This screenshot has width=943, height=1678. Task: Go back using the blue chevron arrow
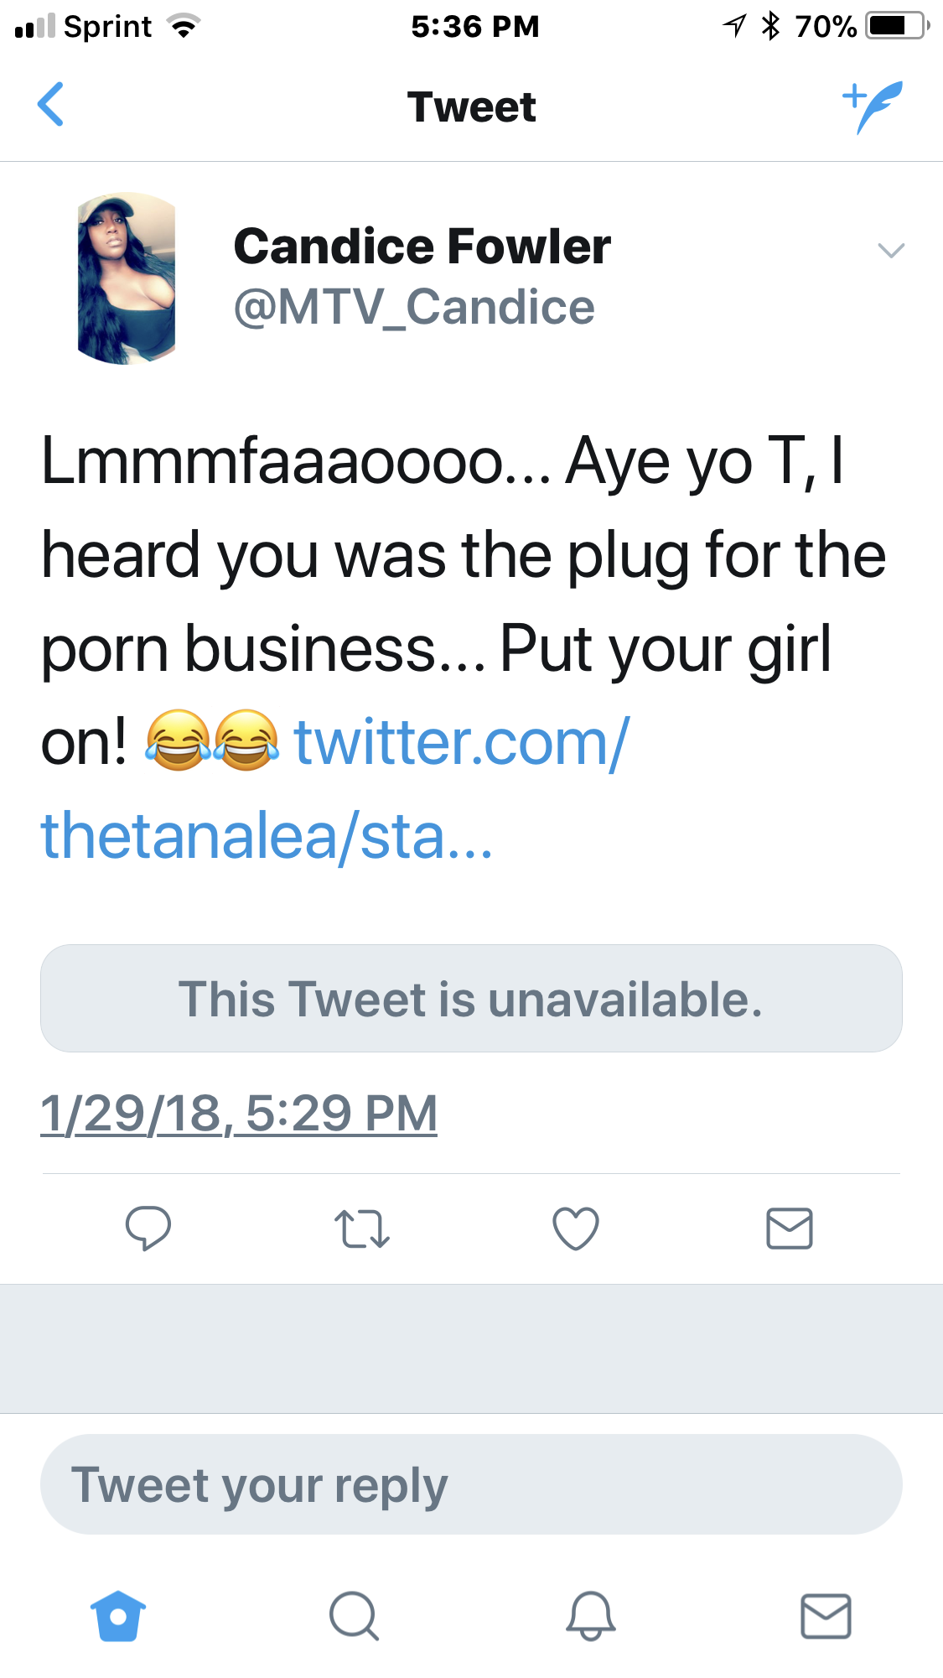click(50, 104)
